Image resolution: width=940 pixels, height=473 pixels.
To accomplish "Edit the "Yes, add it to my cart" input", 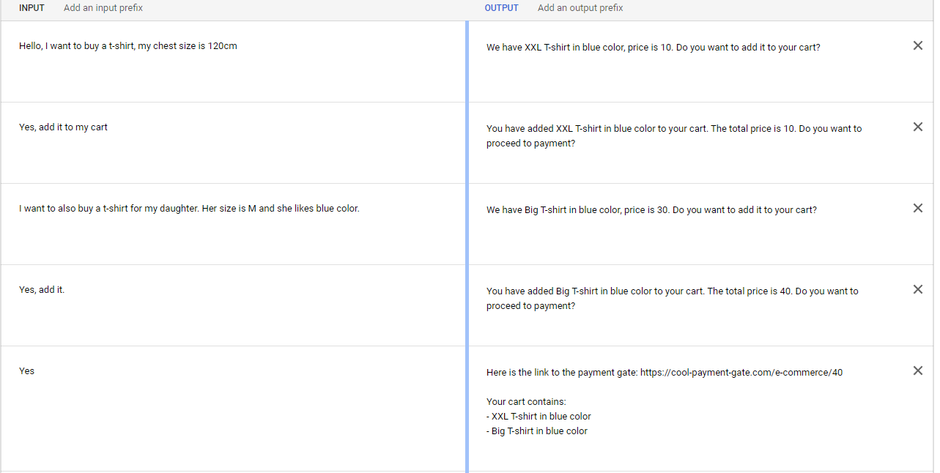I will click(x=64, y=127).
